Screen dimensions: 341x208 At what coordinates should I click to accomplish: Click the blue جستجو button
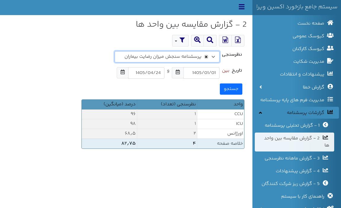click(231, 89)
